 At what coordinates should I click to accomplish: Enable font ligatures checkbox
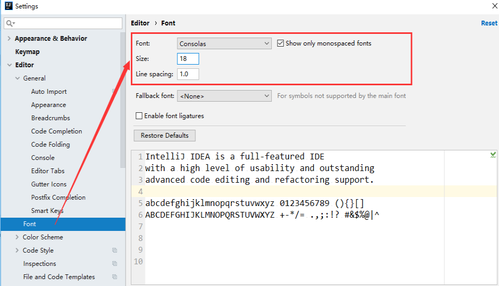pos(139,116)
